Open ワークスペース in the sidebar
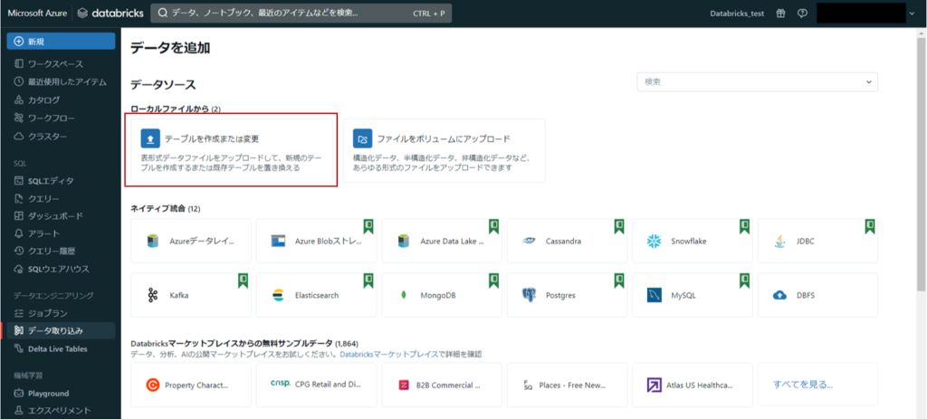Image resolution: width=927 pixels, height=419 pixels. coord(55,63)
